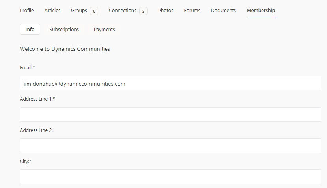Go to the Connections tab
Screen dimensions: 327x188
tap(122, 10)
